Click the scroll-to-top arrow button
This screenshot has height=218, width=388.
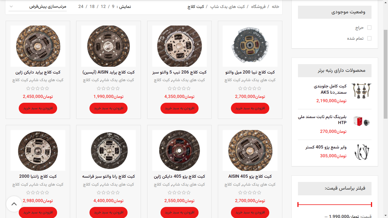click(x=14, y=204)
